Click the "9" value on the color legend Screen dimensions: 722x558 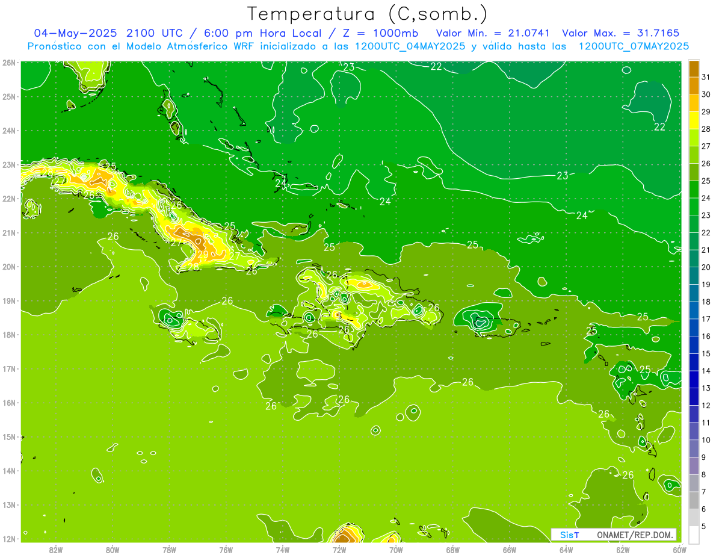point(704,457)
